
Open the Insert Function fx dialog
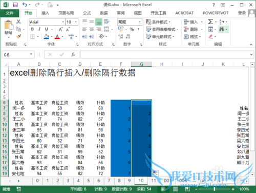tap(73, 54)
